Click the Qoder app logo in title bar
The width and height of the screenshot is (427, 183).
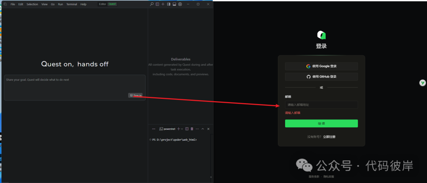tap(6, 4)
